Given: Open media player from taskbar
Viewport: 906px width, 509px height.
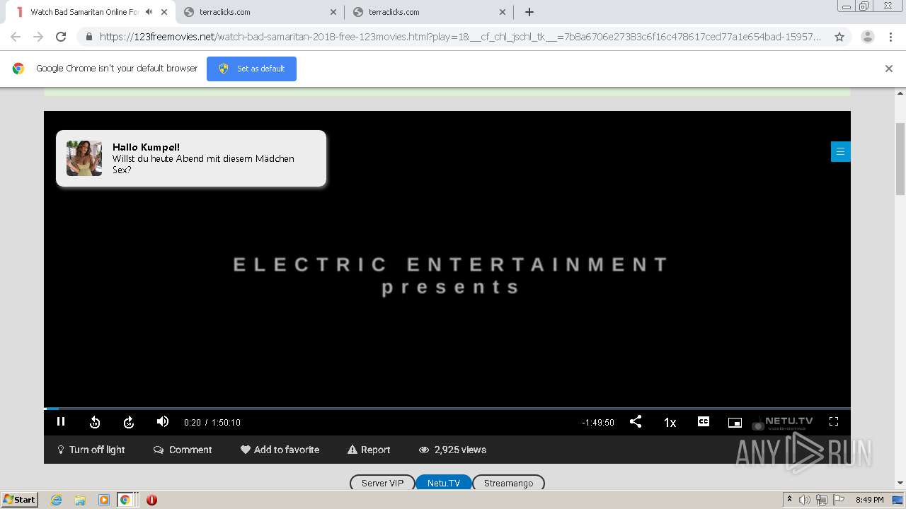Looking at the screenshot, I should coord(104,500).
